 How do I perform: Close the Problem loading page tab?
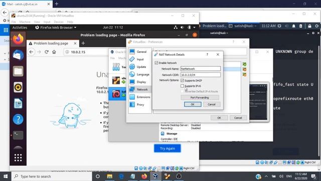click(75, 43)
